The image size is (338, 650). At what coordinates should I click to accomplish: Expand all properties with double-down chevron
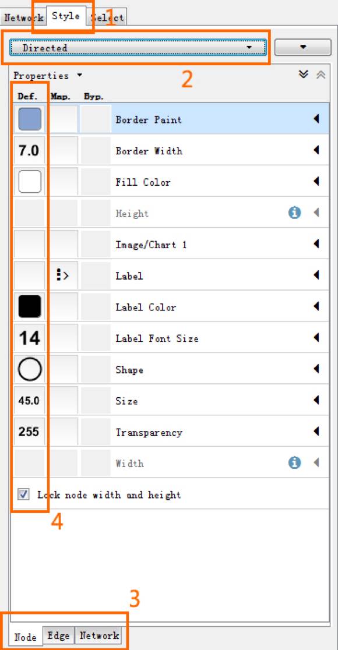[304, 75]
